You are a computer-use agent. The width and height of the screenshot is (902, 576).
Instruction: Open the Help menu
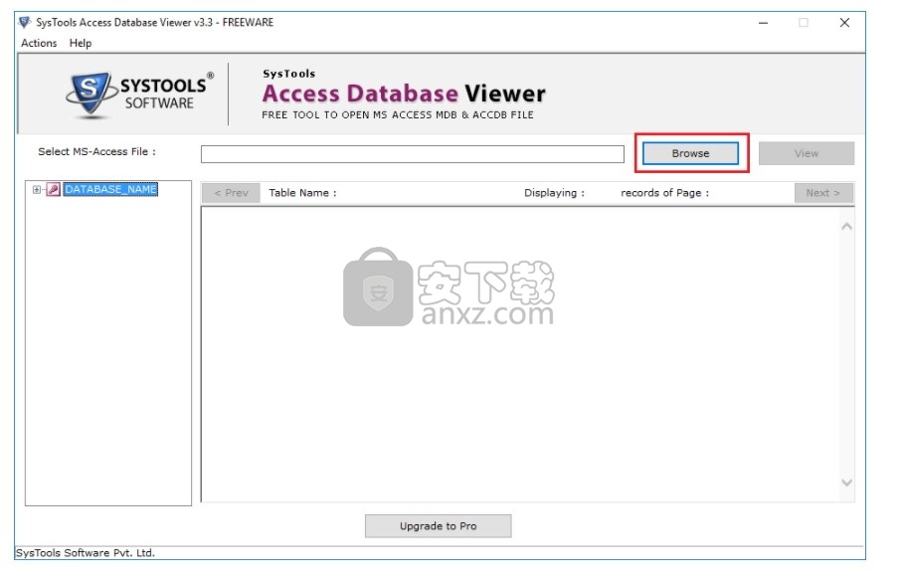click(x=81, y=43)
